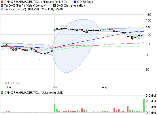The image size is (157, 115).
Task: Click the 136,87 high price label
Action: [64, 26]
